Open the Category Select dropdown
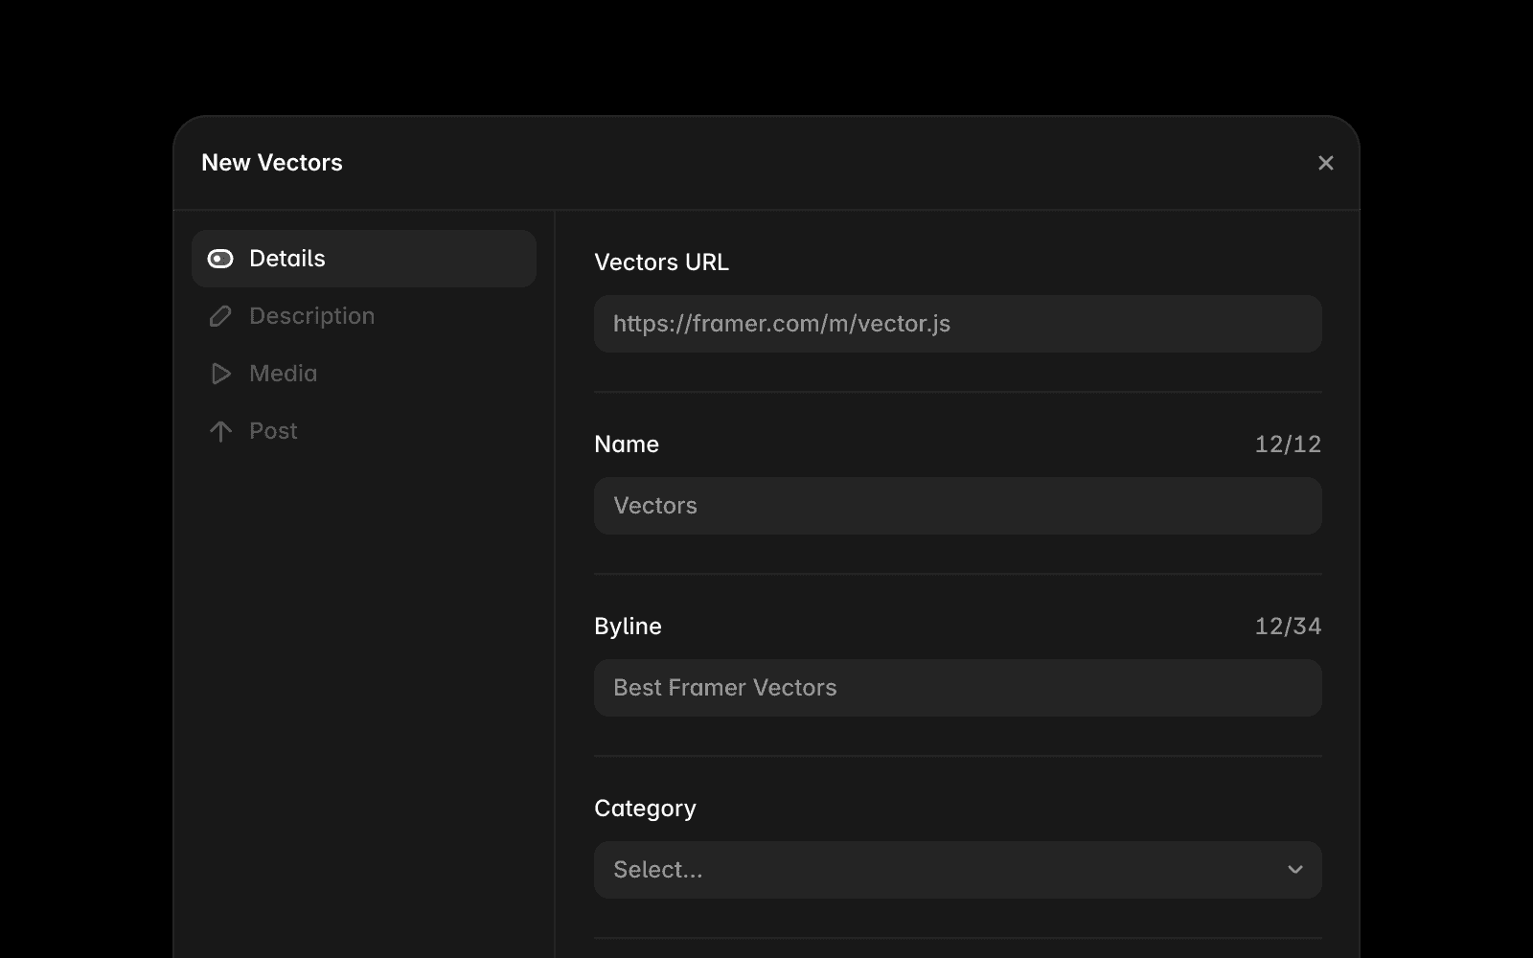Screen dimensions: 1533x958 [958, 870]
